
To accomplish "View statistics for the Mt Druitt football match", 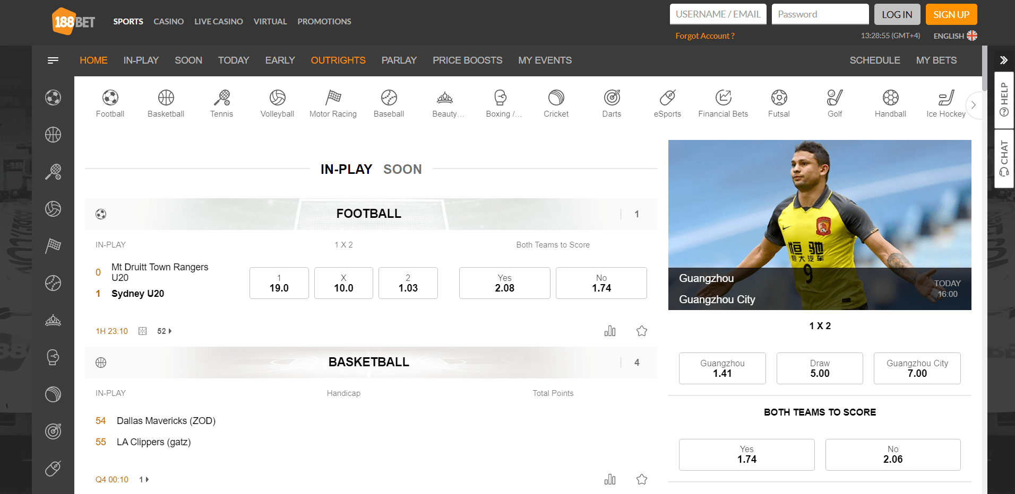I will [609, 330].
